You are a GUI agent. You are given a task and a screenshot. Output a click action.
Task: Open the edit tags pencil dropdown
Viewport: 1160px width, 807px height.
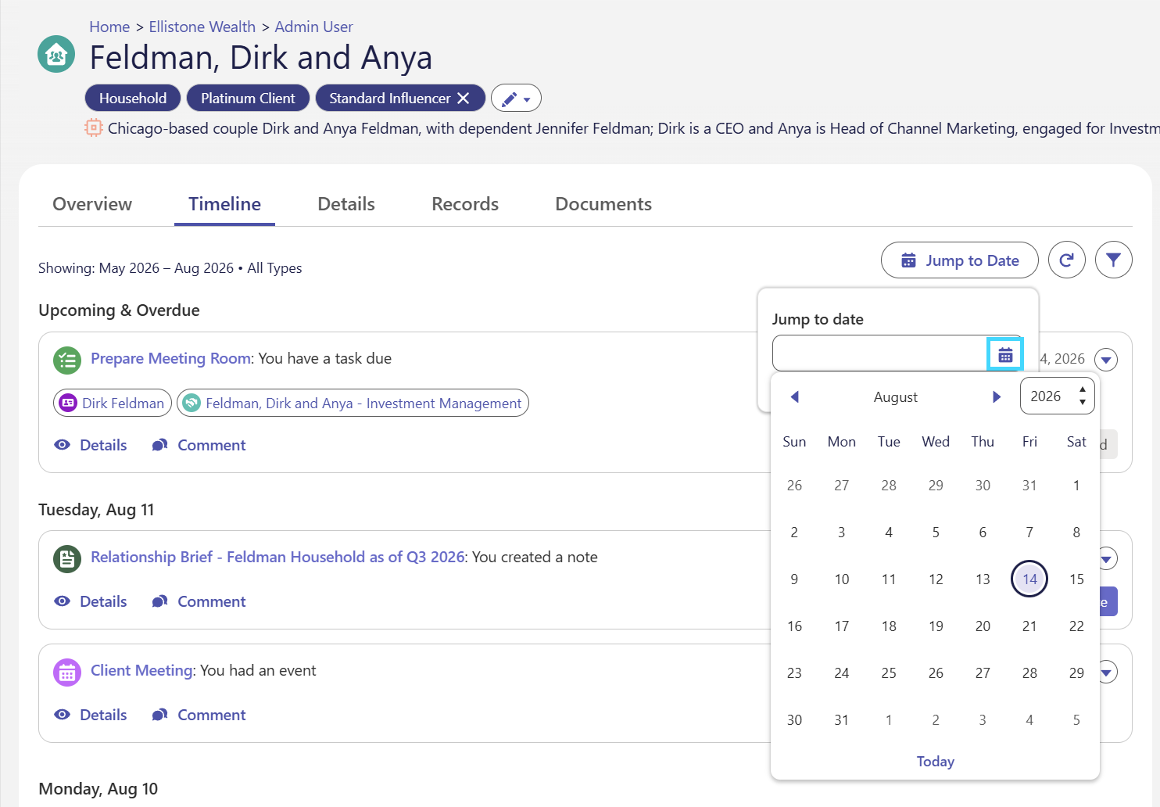tap(516, 99)
